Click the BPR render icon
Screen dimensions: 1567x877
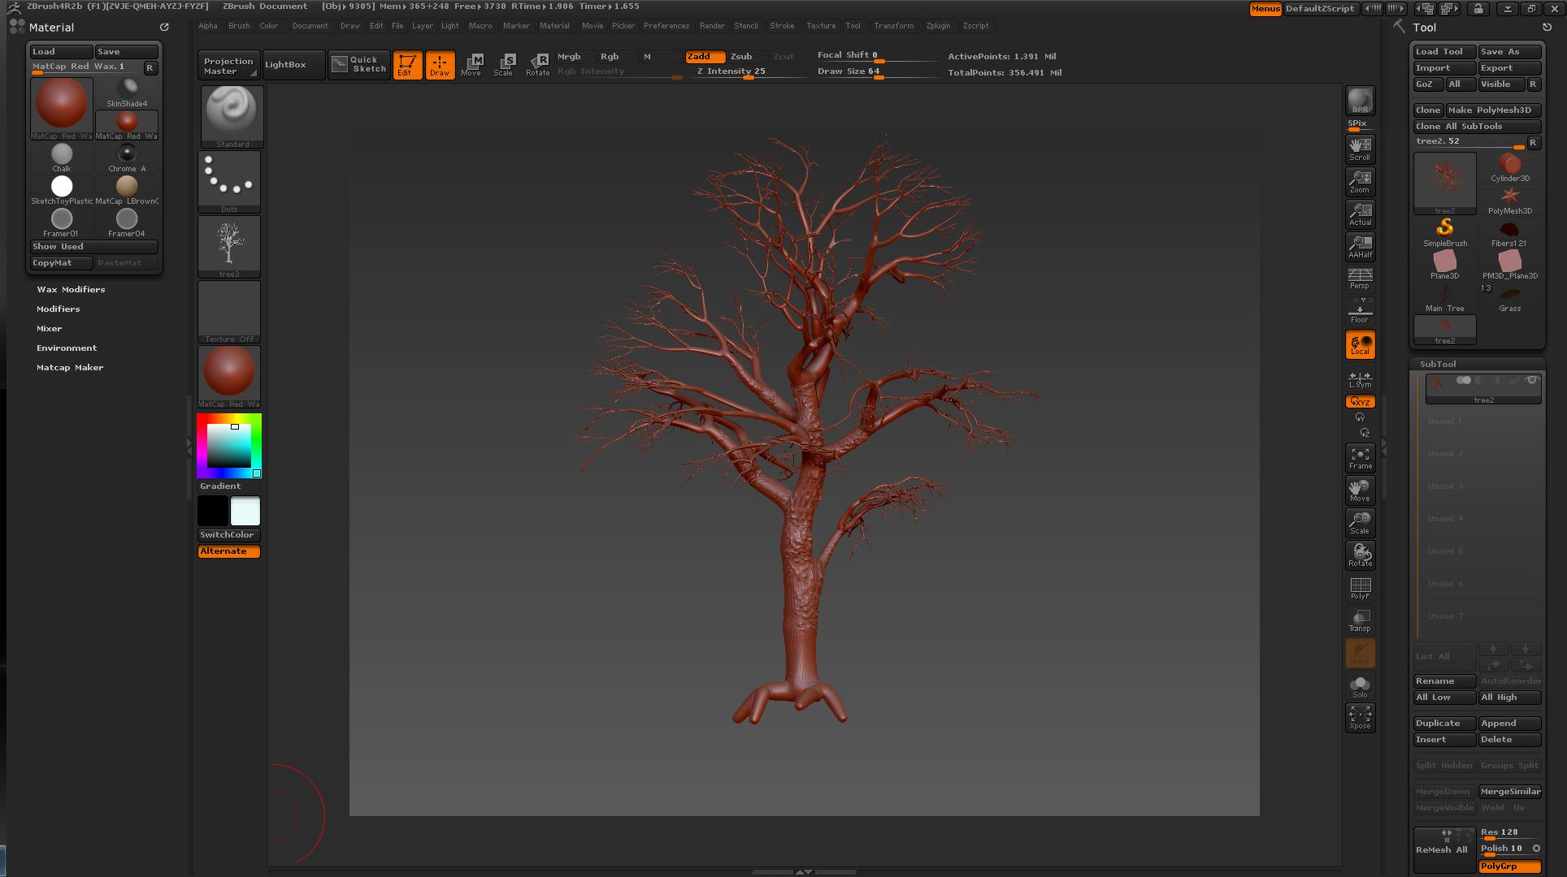point(1360,101)
